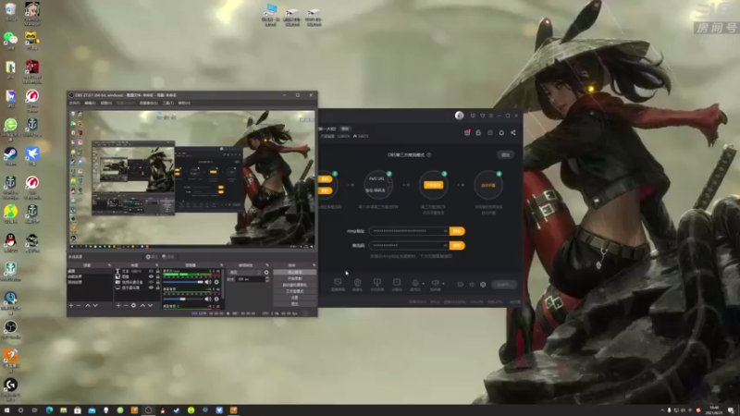Expand microphone options arrow in streaming app toolbar

click(x=424, y=284)
